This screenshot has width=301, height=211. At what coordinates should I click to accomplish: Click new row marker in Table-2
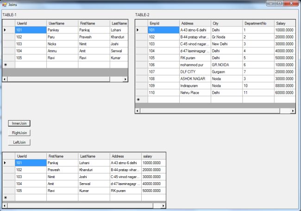(x=142, y=99)
